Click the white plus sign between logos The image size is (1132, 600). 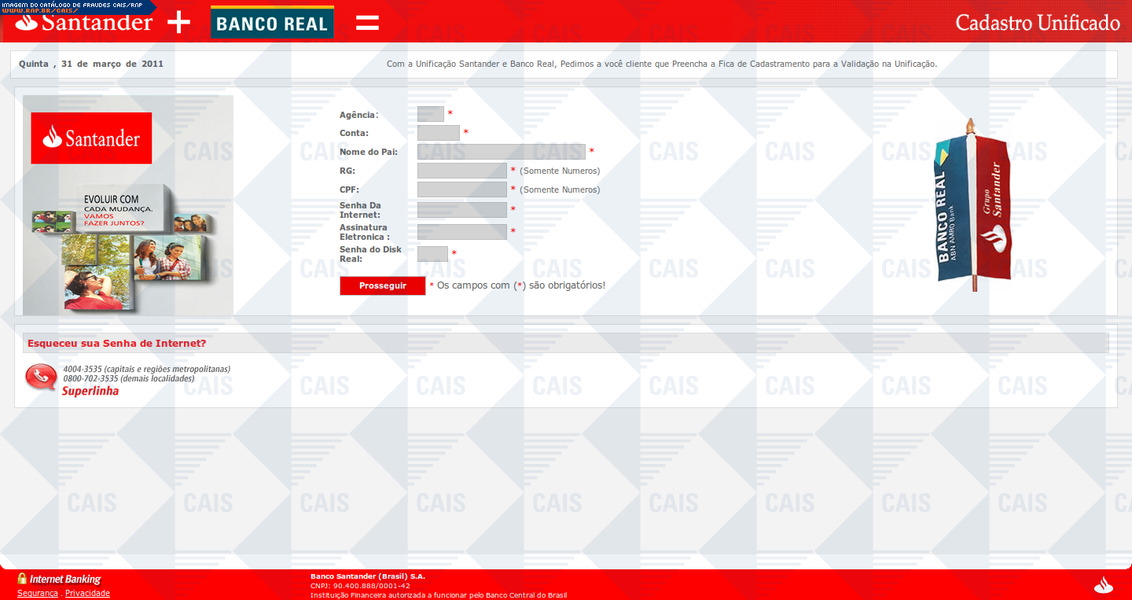click(x=179, y=22)
